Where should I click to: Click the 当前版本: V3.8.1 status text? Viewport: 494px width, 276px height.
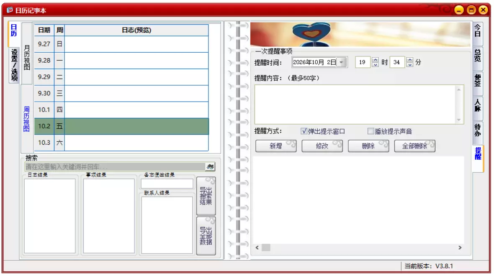pos(429,266)
